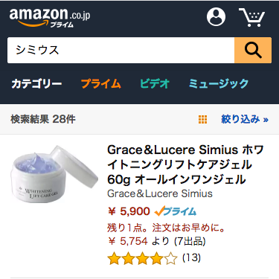This screenshot has height=279, width=279.
Task: View the ¥5,754 より 7出品 offers
Action: click(x=157, y=241)
